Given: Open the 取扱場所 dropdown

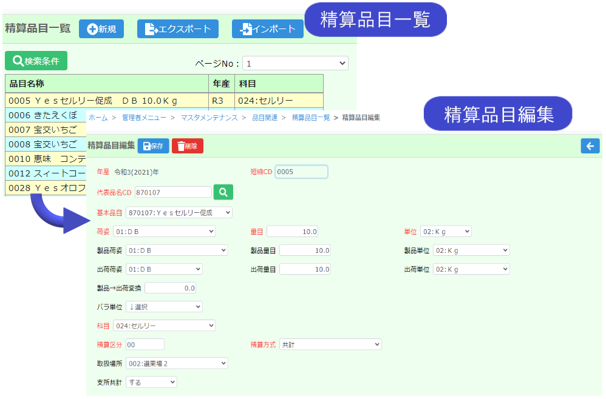Looking at the screenshot, I should 169,363.
